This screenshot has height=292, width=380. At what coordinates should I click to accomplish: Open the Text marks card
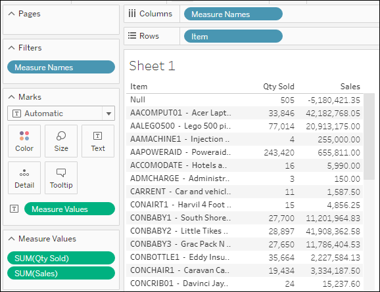click(x=98, y=141)
